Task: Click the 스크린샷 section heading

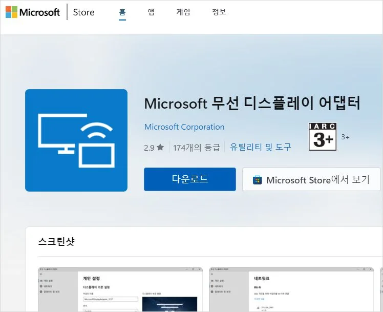Action: coord(56,241)
